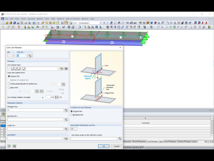Jump to the last table tab arrow
This screenshot has height=161, width=214.
tap(213, 142)
